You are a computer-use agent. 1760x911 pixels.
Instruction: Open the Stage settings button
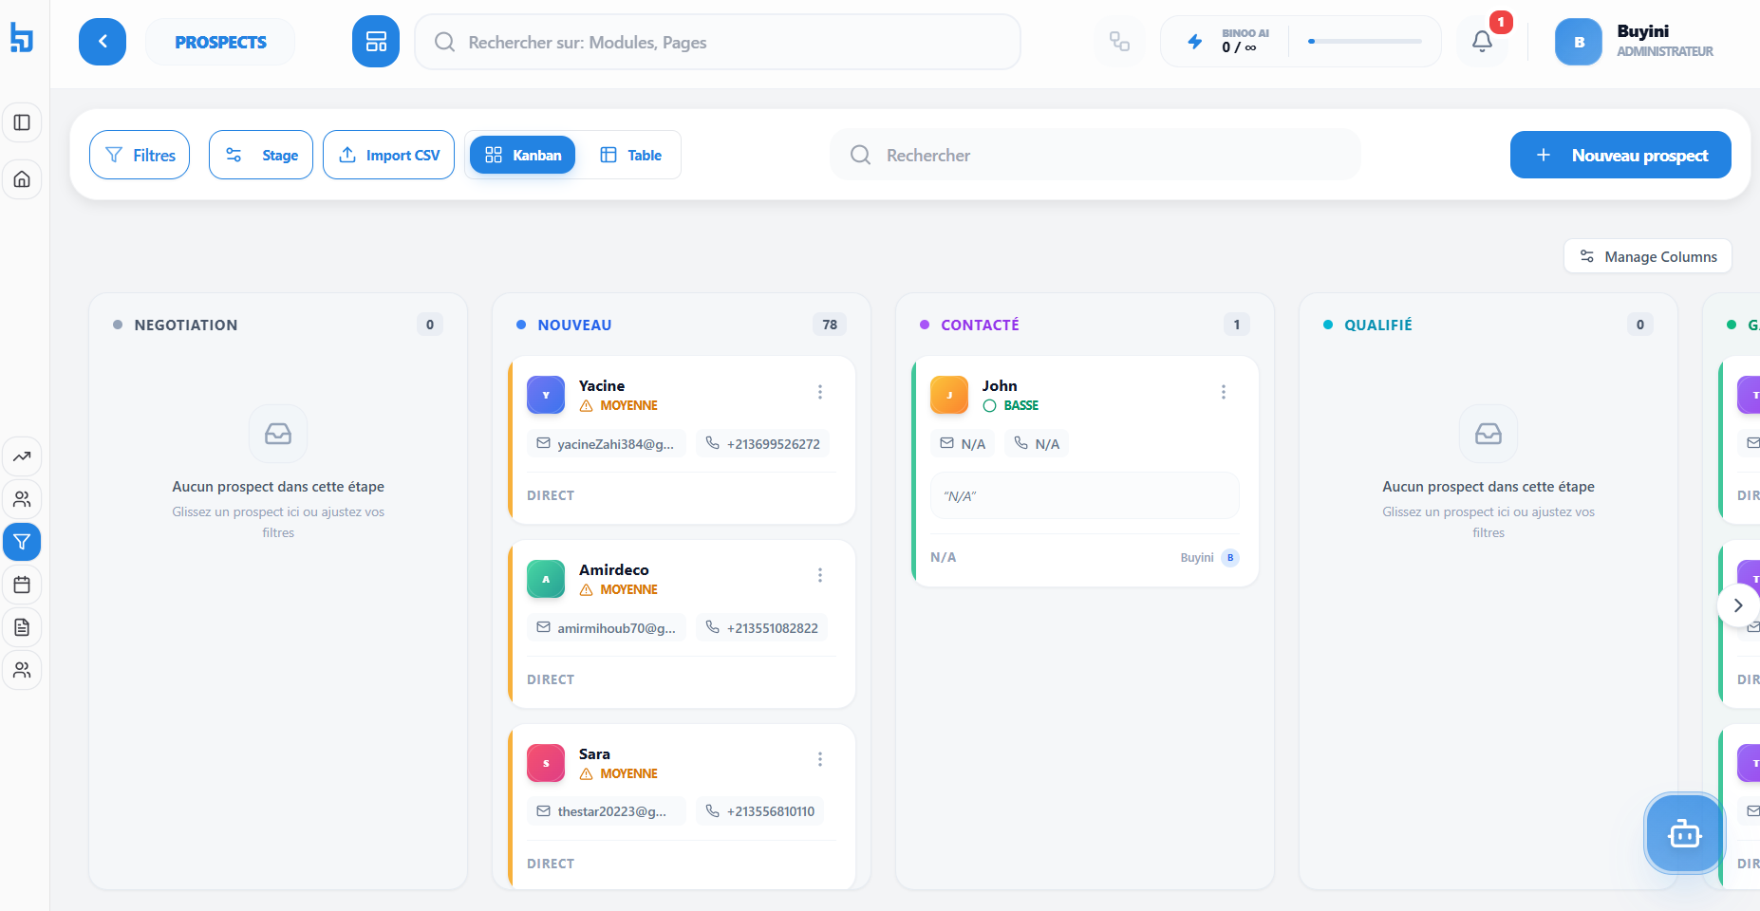click(x=261, y=155)
